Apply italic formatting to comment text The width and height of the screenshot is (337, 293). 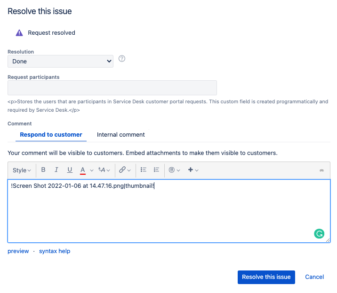pos(56,170)
